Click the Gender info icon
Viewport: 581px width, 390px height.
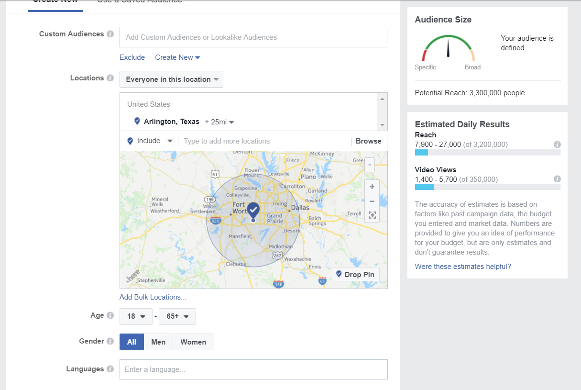(x=110, y=341)
